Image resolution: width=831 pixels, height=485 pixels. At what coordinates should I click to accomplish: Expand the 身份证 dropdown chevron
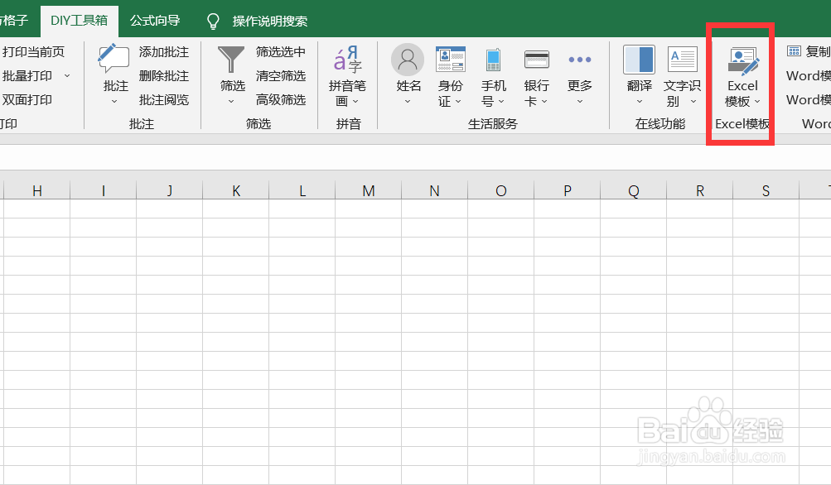(x=458, y=101)
